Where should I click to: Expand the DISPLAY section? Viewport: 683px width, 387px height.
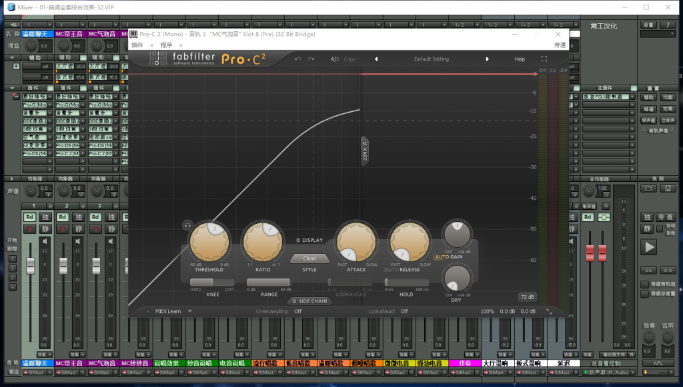click(x=309, y=240)
